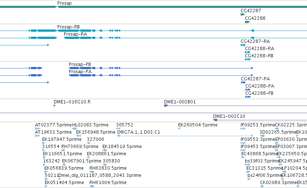Select the EK197947.5prime label

pos(62,139)
